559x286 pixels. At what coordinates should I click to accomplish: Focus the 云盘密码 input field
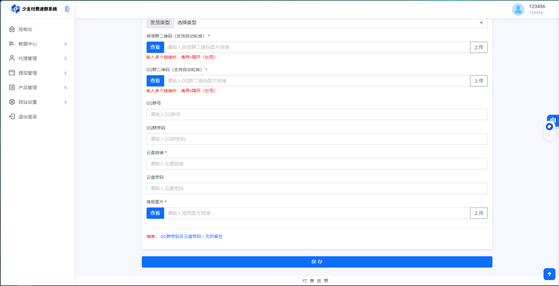(x=317, y=188)
